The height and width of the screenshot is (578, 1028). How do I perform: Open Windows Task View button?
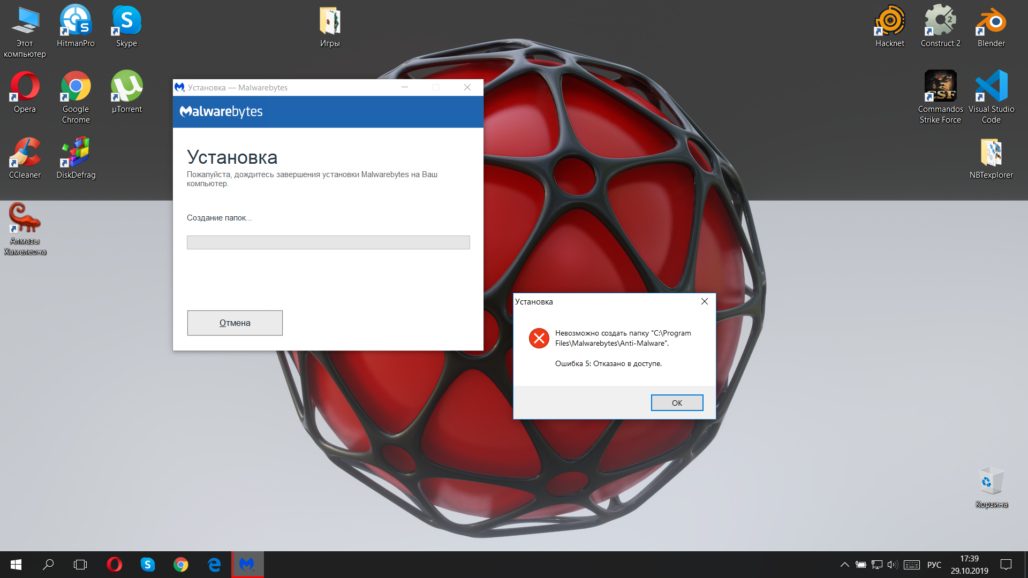(x=79, y=565)
